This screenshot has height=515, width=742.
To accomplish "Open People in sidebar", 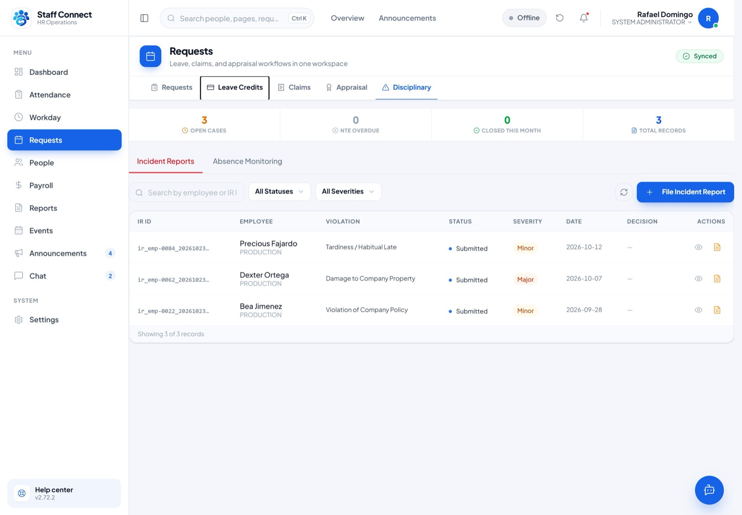I will [x=64, y=163].
